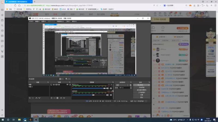The height and width of the screenshot is (122, 218).
Task: Open the scene transition type combo box
Action: [x=122, y=85]
